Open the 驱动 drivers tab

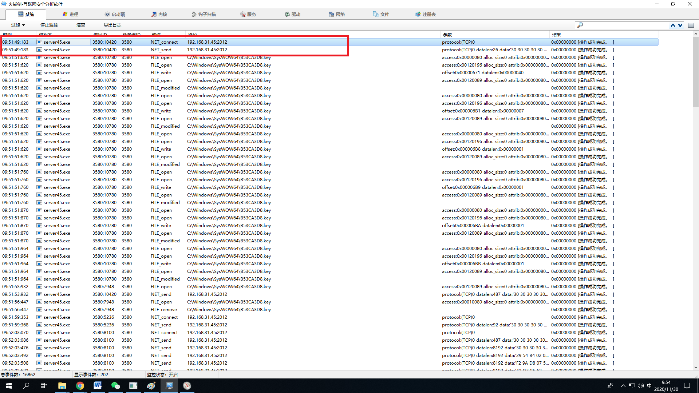click(x=292, y=14)
